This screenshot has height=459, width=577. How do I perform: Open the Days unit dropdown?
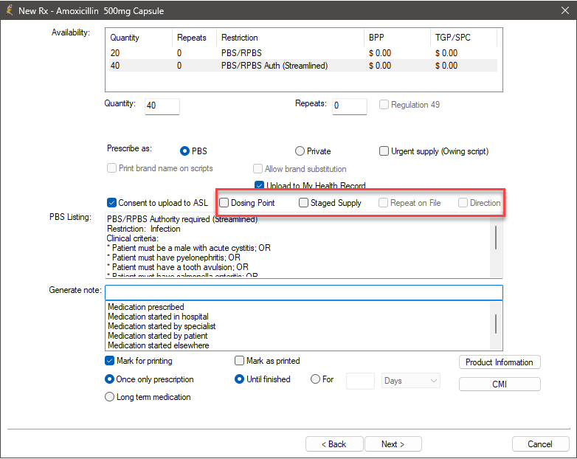pyautogui.click(x=411, y=381)
